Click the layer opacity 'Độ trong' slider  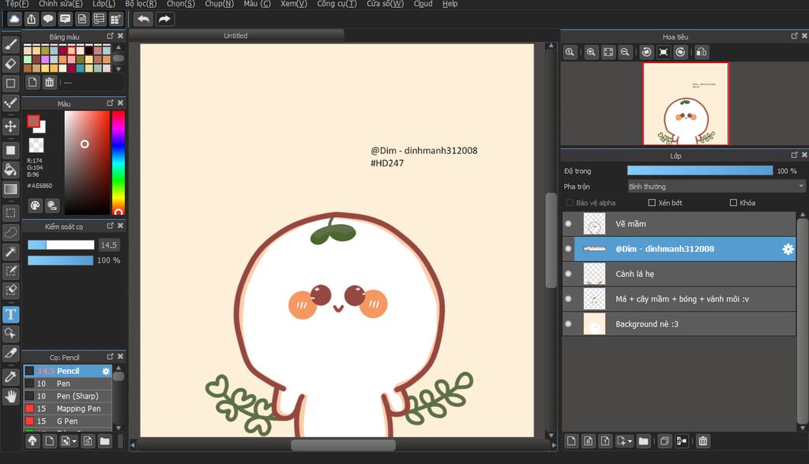click(x=699, y=170)
